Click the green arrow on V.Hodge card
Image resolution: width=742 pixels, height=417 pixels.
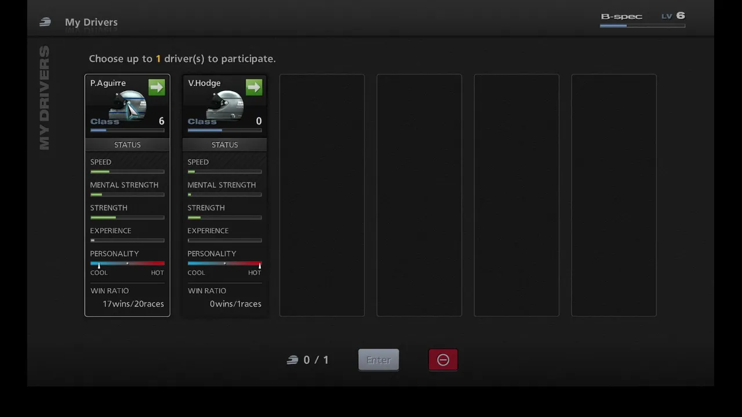click(254, 87)
